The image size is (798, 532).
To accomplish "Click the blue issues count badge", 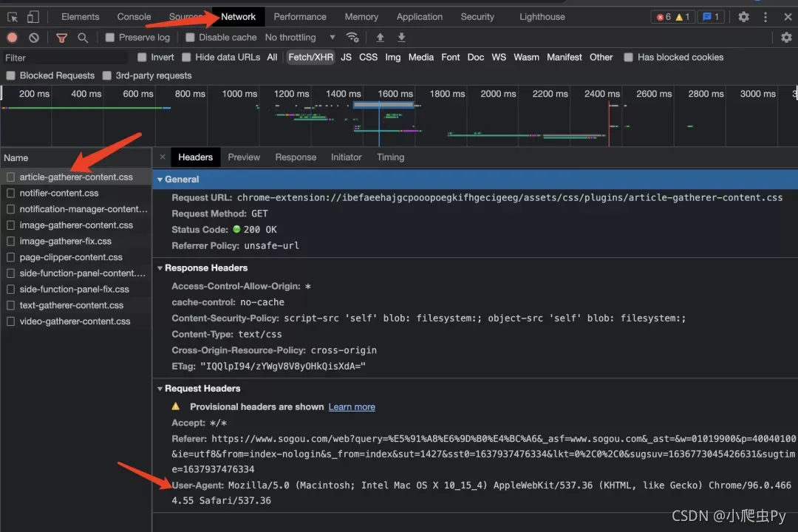I will 711,17.
